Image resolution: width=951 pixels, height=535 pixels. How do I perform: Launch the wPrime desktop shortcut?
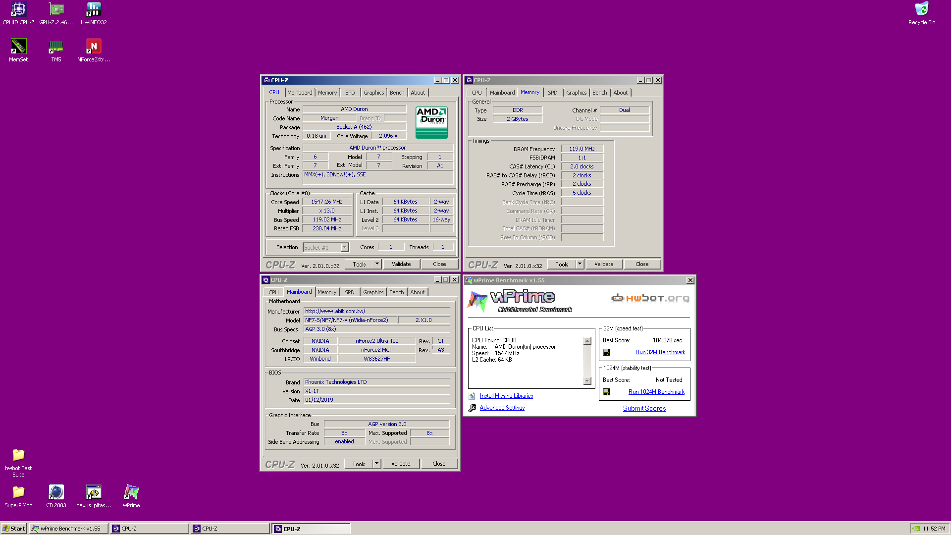[x=131, y=496]
